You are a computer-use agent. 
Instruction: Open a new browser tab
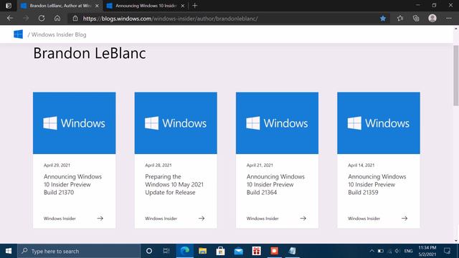tap(194, 6)
